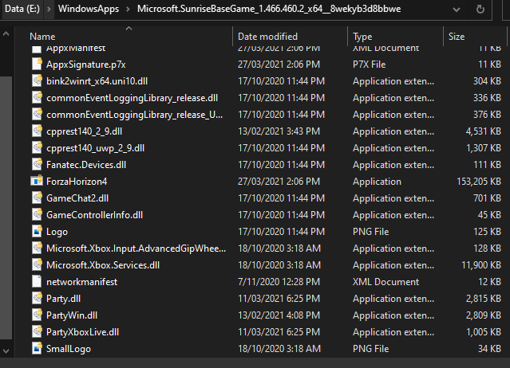
Task: Select the Microsoft.Xbox.Services.dll file name
Action: 103,265
